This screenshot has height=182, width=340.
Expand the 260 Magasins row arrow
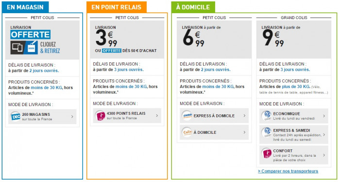point(72,117)
